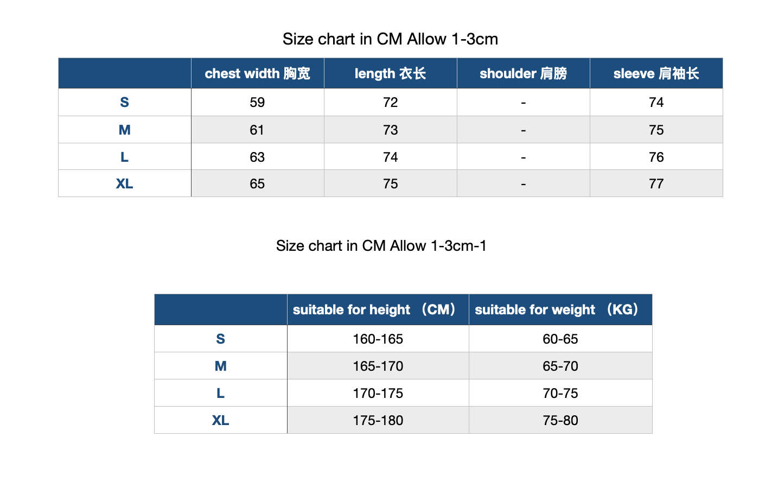Viewport: 778px width, 494px height.
Task: Select the 'chest width 胸宽' column header
Action: click(258, 73)
